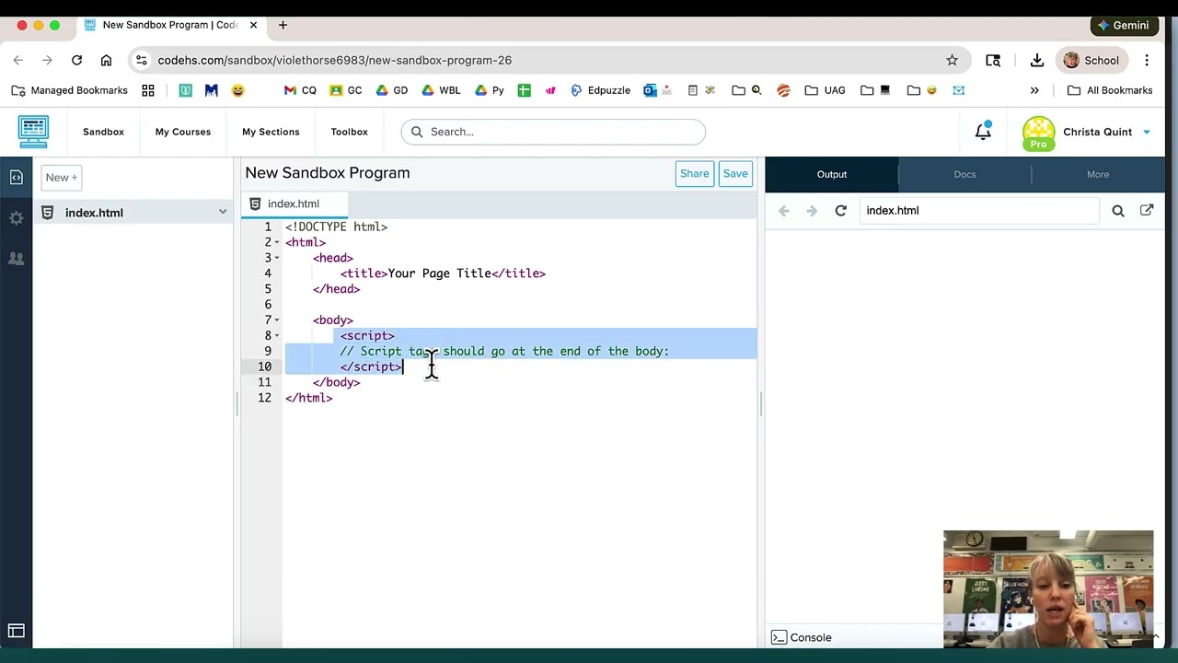Image resolution: width=1178 pixels, height=663 pixels.
Task: Open the School profile chip
Action: click(1091, 60)
